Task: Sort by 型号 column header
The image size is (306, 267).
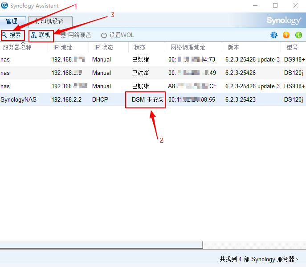Action: (294, 47)
